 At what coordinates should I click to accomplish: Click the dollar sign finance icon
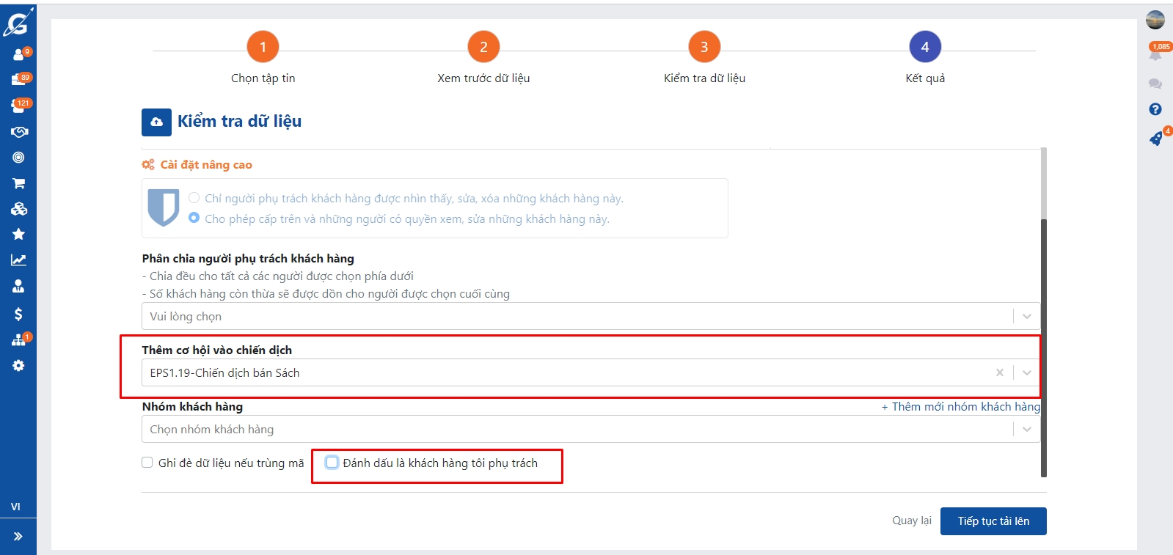19,314
